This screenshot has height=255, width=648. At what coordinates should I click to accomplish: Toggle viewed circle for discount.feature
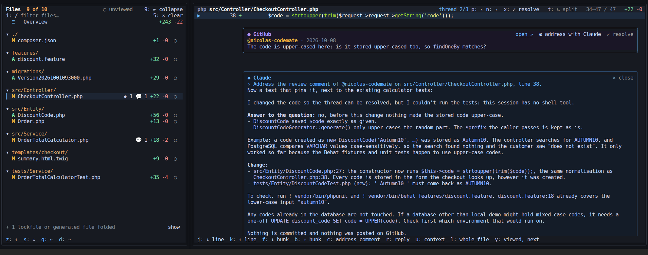tap(175, 60)
